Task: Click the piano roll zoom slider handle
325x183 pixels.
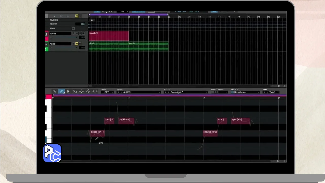Action: tap(278, 161)
